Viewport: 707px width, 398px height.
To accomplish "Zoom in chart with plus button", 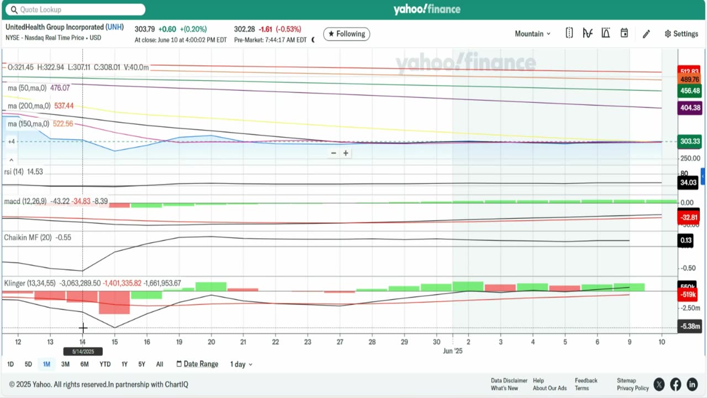I will point(346,153).
